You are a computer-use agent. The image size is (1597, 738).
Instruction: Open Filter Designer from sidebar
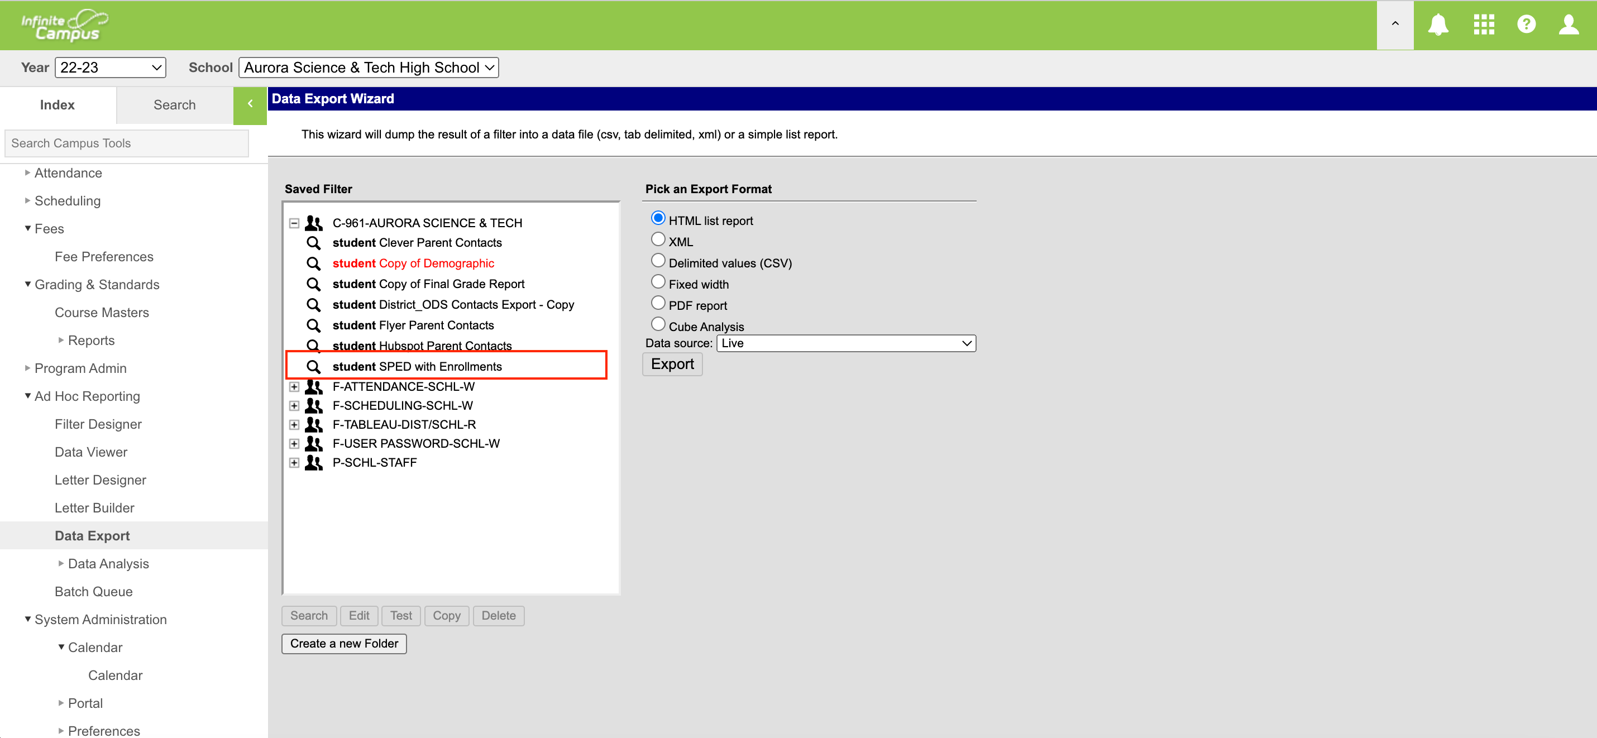point(98,424)
